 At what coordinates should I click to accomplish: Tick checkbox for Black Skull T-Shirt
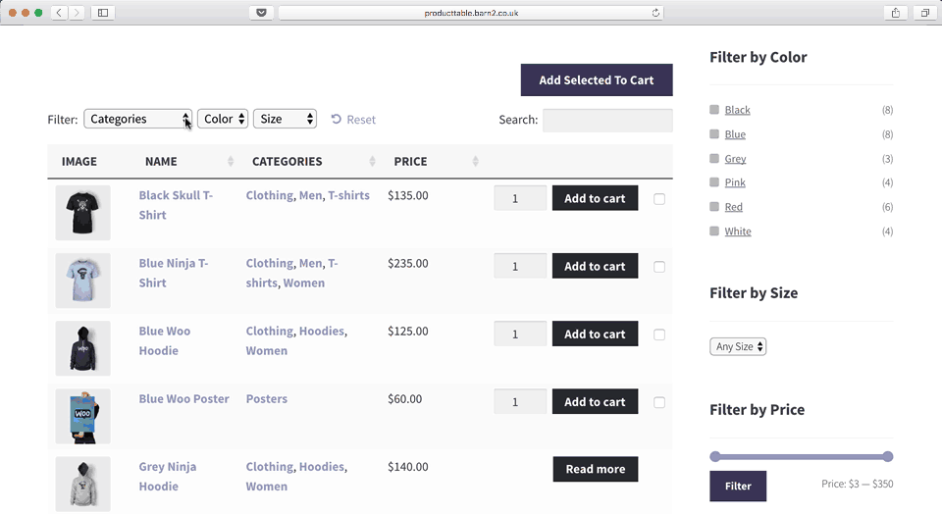click(x=659, y=199)
